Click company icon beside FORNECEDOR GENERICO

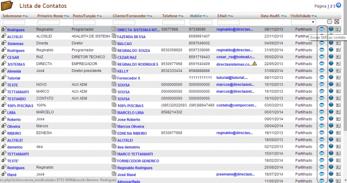click(x=114, y=160)
